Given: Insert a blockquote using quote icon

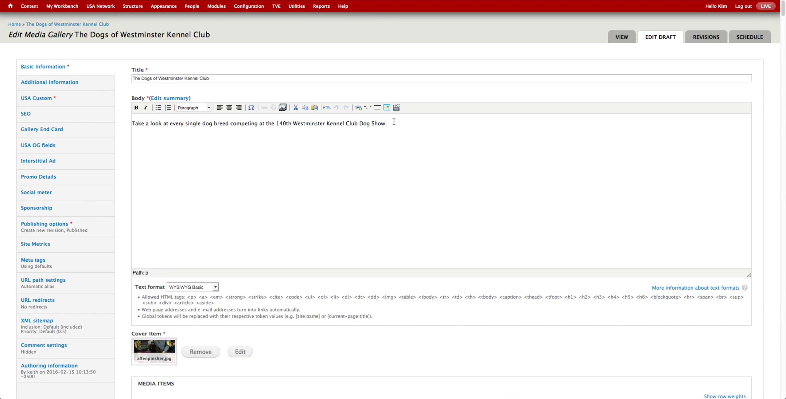Looking at the screenshot, I should pyautogui.click(x=368, y=108).
